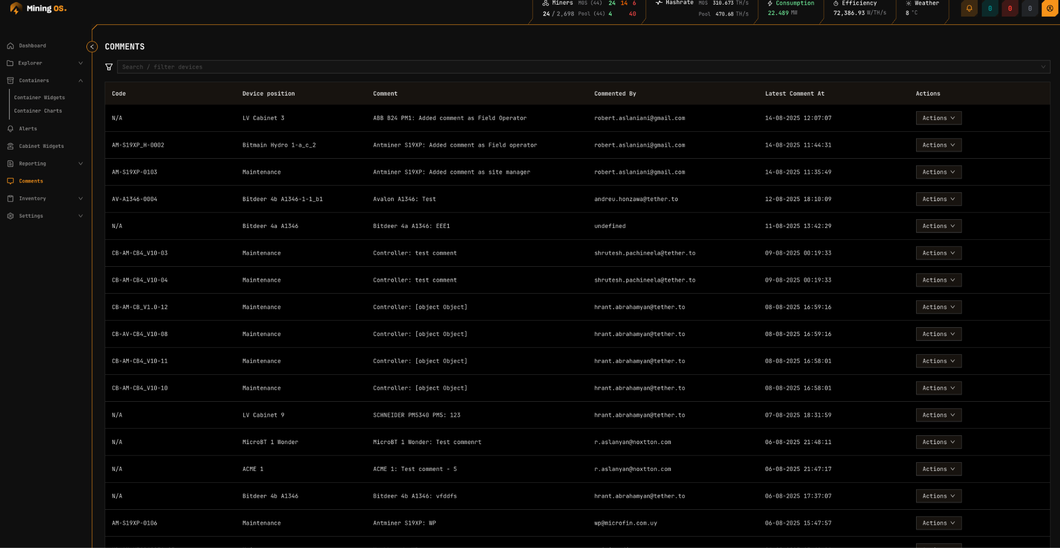
Task: Collapse the Containers sidebar section
Action: pos(34,80)
